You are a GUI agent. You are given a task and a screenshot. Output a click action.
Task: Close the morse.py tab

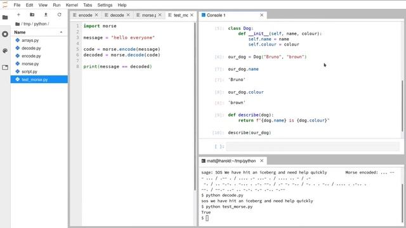(160, 15)
